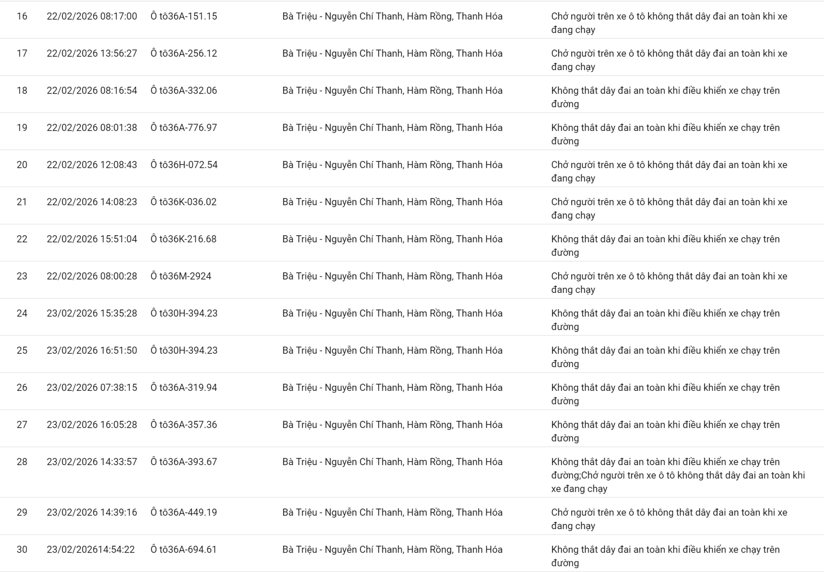Click timestamp 22/02/2026 14:08:23
The width and height of the screenshot is (824, 572).
point(92,202)
